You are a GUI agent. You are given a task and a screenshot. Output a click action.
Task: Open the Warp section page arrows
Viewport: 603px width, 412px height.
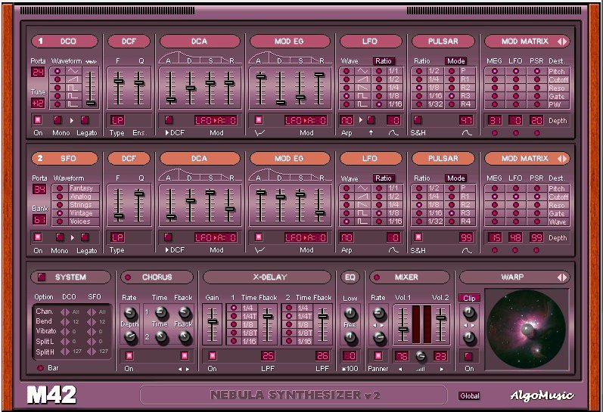click(562, 277)
